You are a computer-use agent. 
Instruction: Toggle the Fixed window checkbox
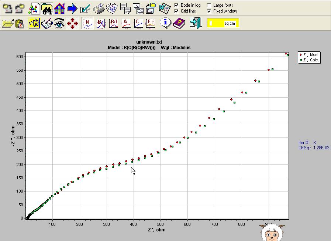point(209,11)
